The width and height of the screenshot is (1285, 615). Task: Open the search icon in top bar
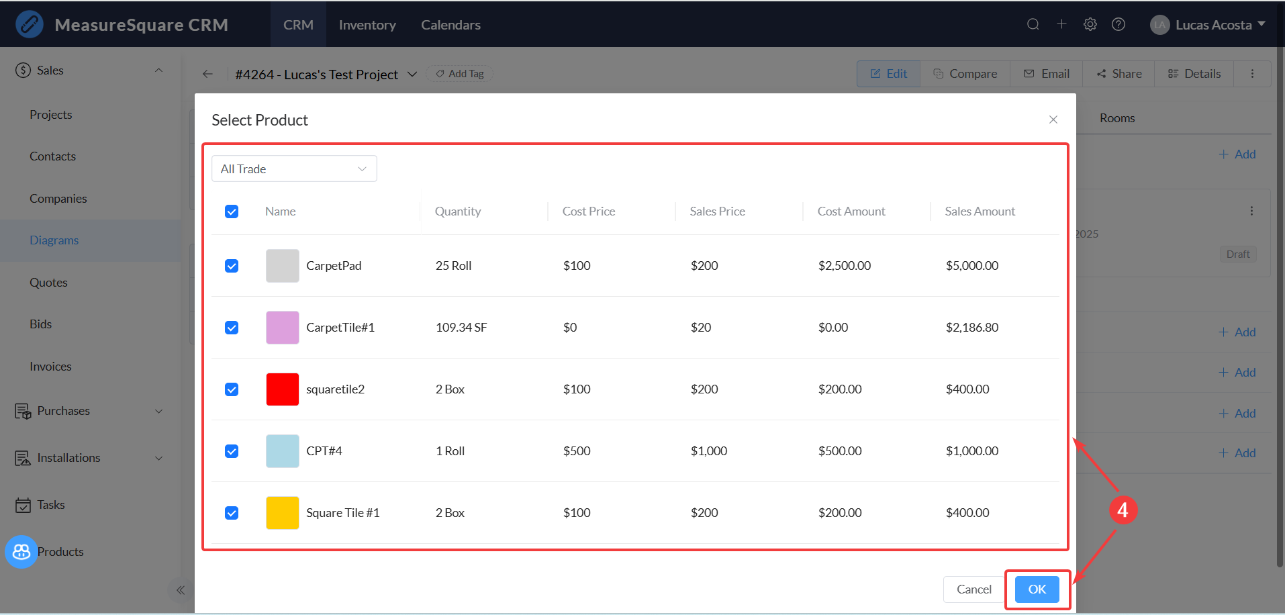click(x=1033, y=24)
